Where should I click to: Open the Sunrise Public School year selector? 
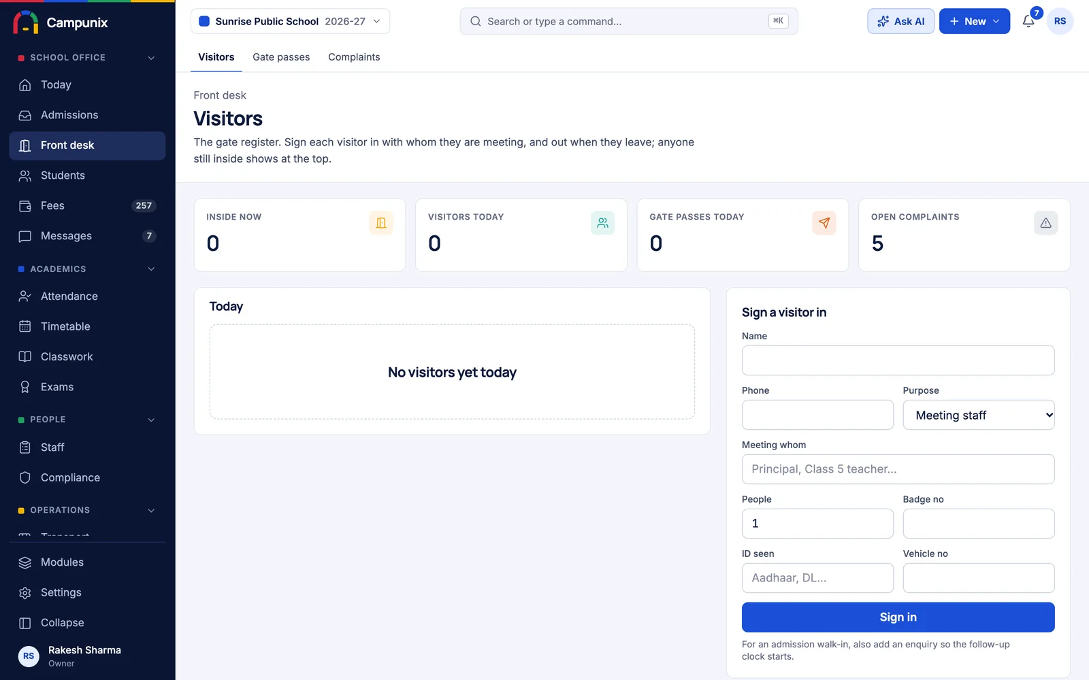click(x=290, y=21)
